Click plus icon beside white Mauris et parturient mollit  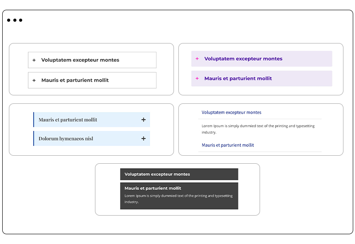coord(34,80)
